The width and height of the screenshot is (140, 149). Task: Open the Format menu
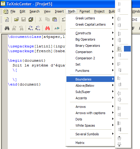(85, 11)
